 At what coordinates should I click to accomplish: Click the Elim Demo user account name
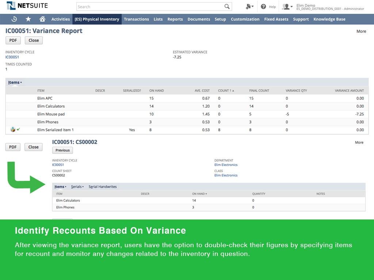(x=306, y=5)
